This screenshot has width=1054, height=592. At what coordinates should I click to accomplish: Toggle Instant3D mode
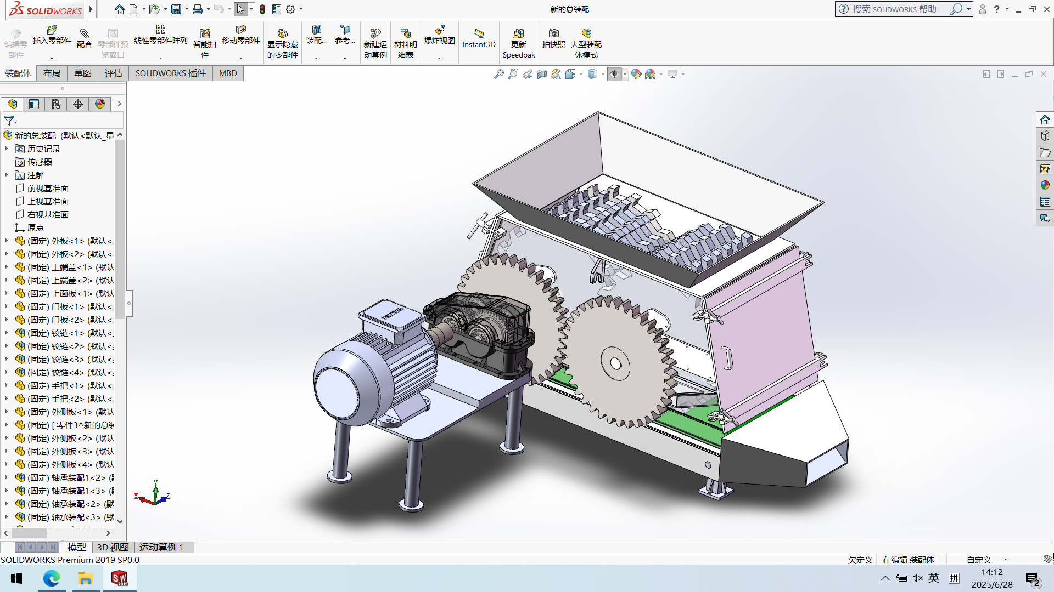479,38
